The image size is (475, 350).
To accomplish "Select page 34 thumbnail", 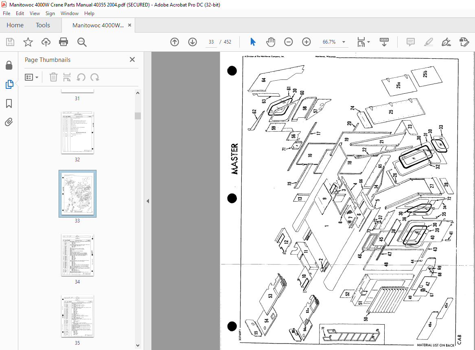I will click(78, 255).
